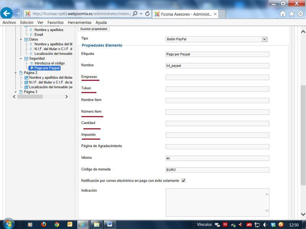Click the Adobe tray icon
Screen dimensions: 306x229
(225, 225)
